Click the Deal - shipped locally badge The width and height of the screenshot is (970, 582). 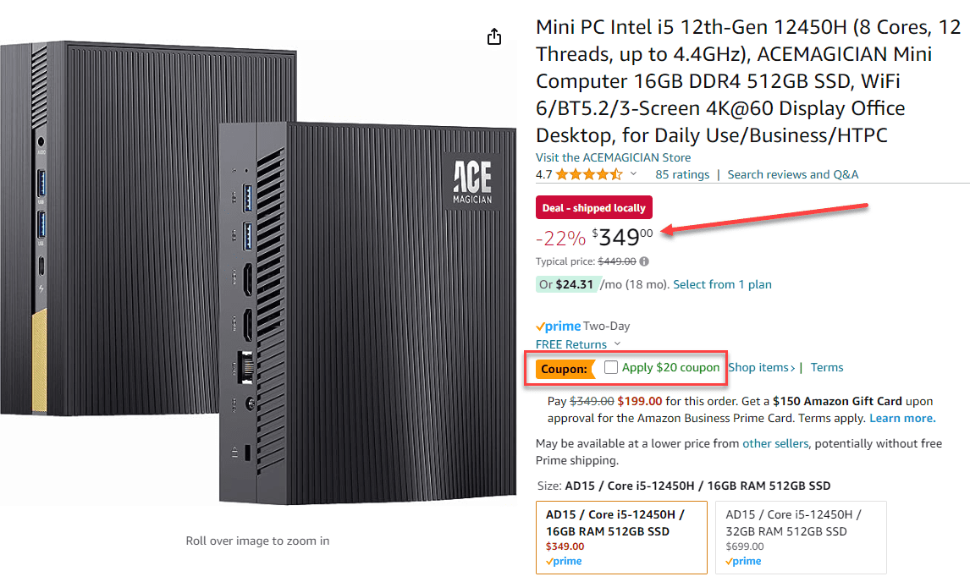(x=594, y=208)
